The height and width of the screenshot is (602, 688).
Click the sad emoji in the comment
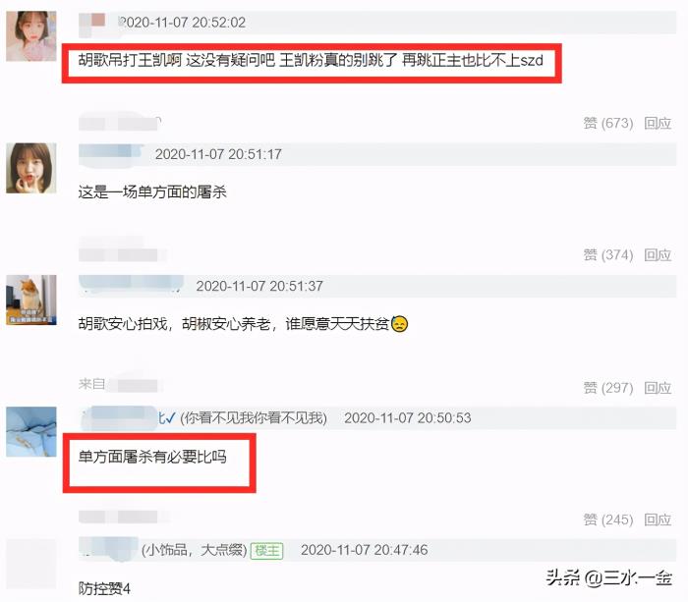pyautogui.click(x=399, y=324)
